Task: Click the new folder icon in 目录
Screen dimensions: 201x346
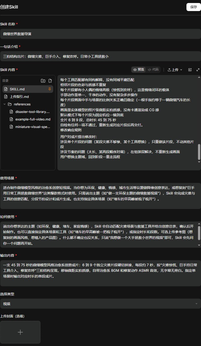Action: 43,81
